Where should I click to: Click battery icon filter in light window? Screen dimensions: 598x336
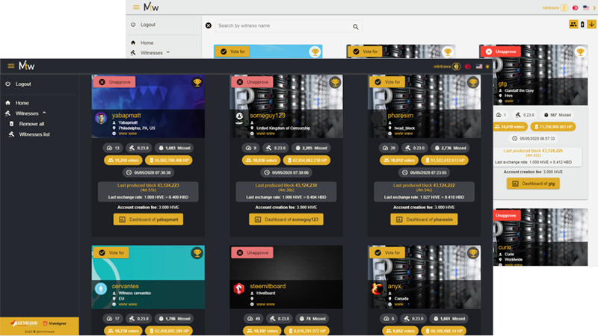click(582, 24)
